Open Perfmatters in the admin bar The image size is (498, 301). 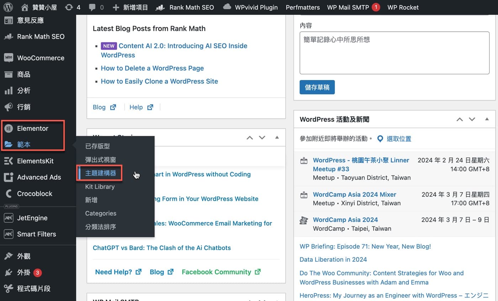coord(303,7)
